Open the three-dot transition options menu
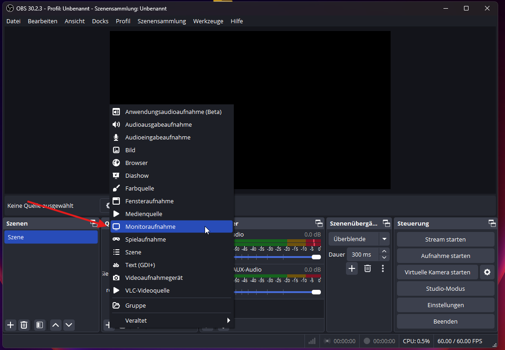This screenshot has height=350, width=505. coord(382,268)
